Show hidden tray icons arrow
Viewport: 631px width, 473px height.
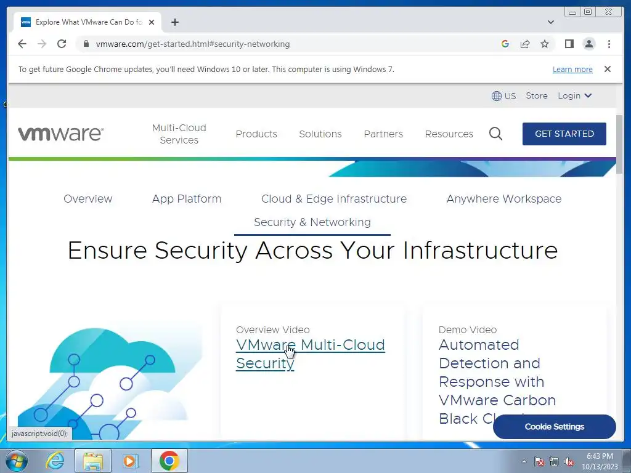coord(524,461)
